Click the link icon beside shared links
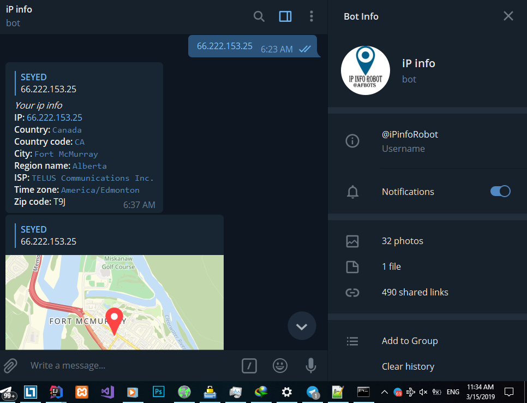The width and height of the screenshot is (527, 403). click(352, 293)
